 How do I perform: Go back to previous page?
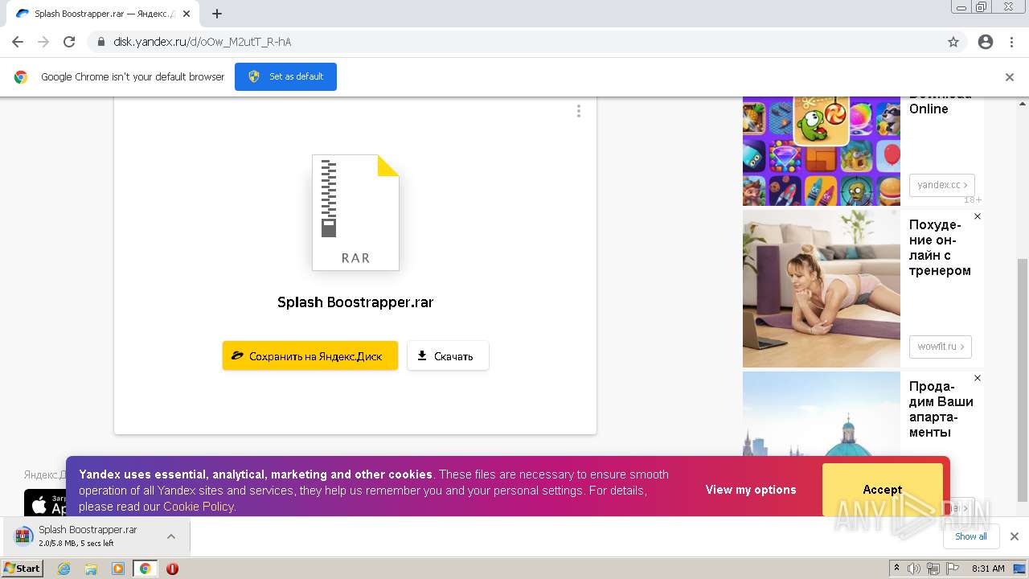tap(18, 42)
